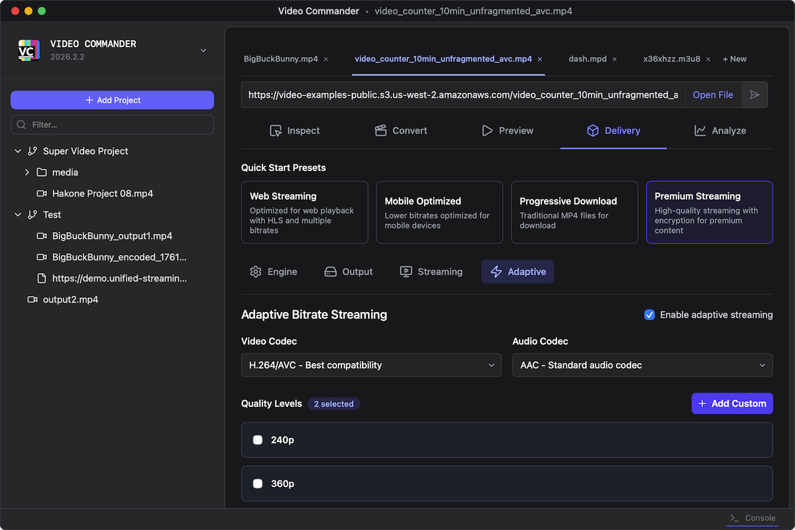
Task: Open the Output drive icon section
Action: 348,272
